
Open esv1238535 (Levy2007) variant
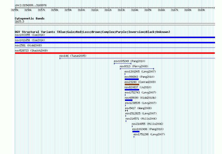pos(141,103)
